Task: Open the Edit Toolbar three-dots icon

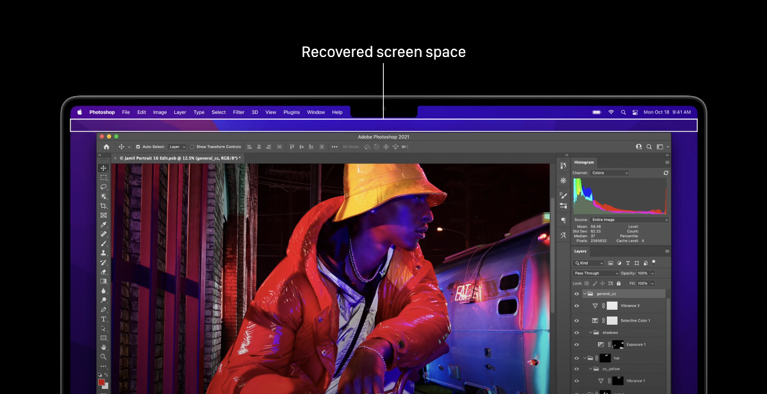Action: pos(103,366)
